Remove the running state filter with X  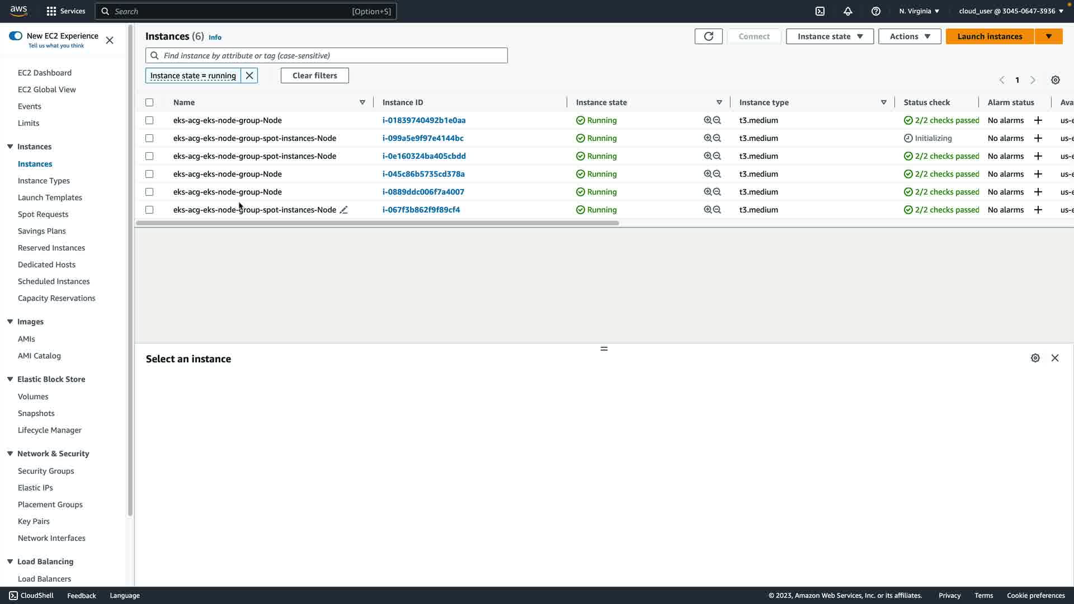point(249,75)
